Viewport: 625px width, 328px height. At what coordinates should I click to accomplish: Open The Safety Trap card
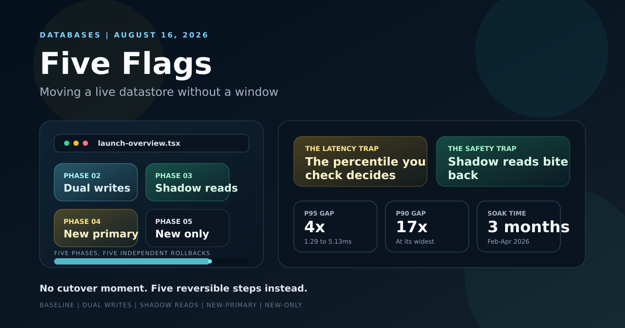(503, 161)
